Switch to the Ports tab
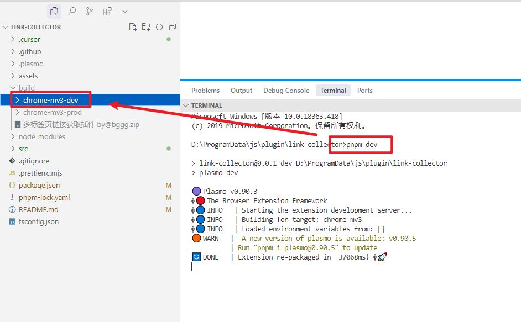The height and width of the screenshot is (322, 521). tap(365, 90)
